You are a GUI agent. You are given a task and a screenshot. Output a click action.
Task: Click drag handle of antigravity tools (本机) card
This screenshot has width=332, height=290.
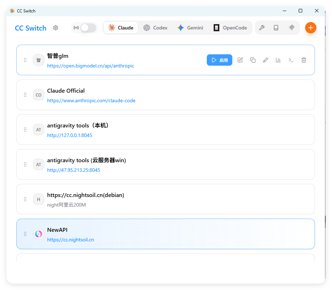point(25,130)
